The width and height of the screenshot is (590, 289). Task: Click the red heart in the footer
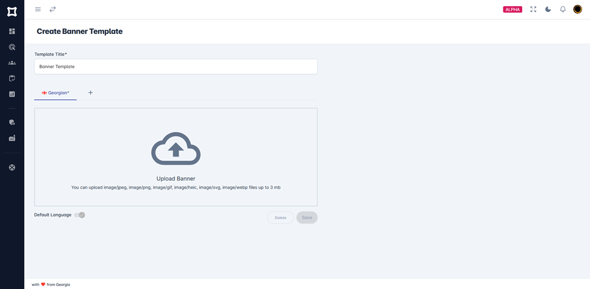[x=43, y=285]
